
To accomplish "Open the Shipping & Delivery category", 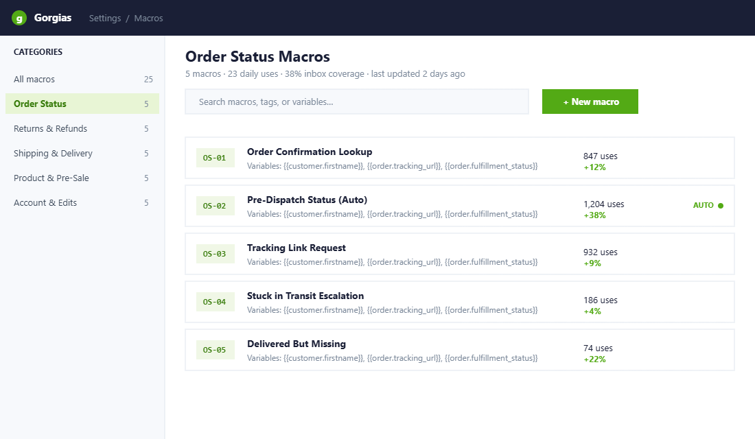I will tap(82, 154).
